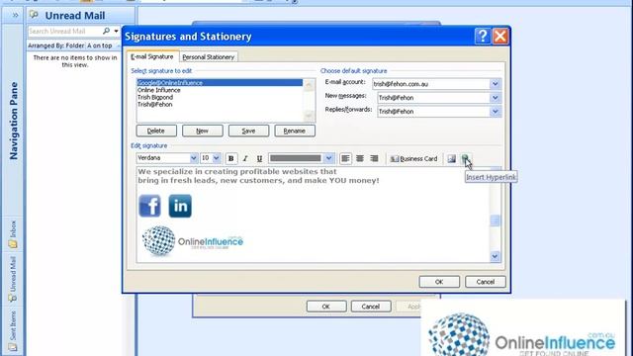Close the Signatures and Stationery dialog
The image size is (633, 356).
pyautogui.click(x=500, y=37)
